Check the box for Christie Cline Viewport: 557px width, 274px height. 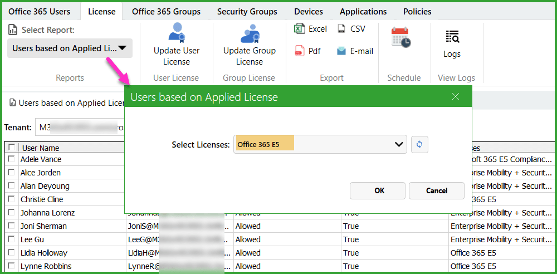coord(11,199)
